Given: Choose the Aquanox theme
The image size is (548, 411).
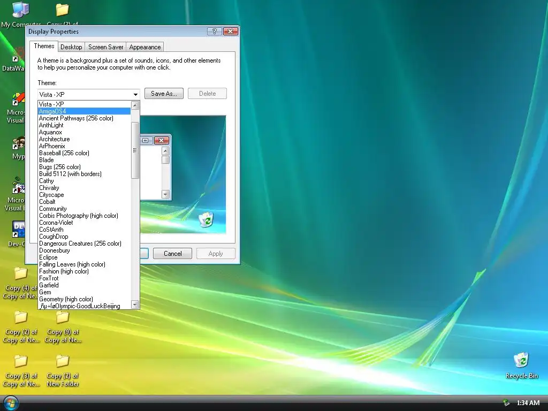Looking at the screenshot, I should coord(84,132).
